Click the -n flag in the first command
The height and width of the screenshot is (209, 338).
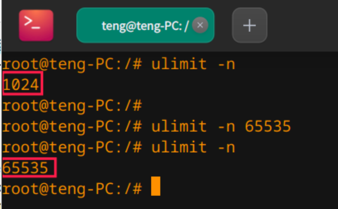tap(226, 64)
